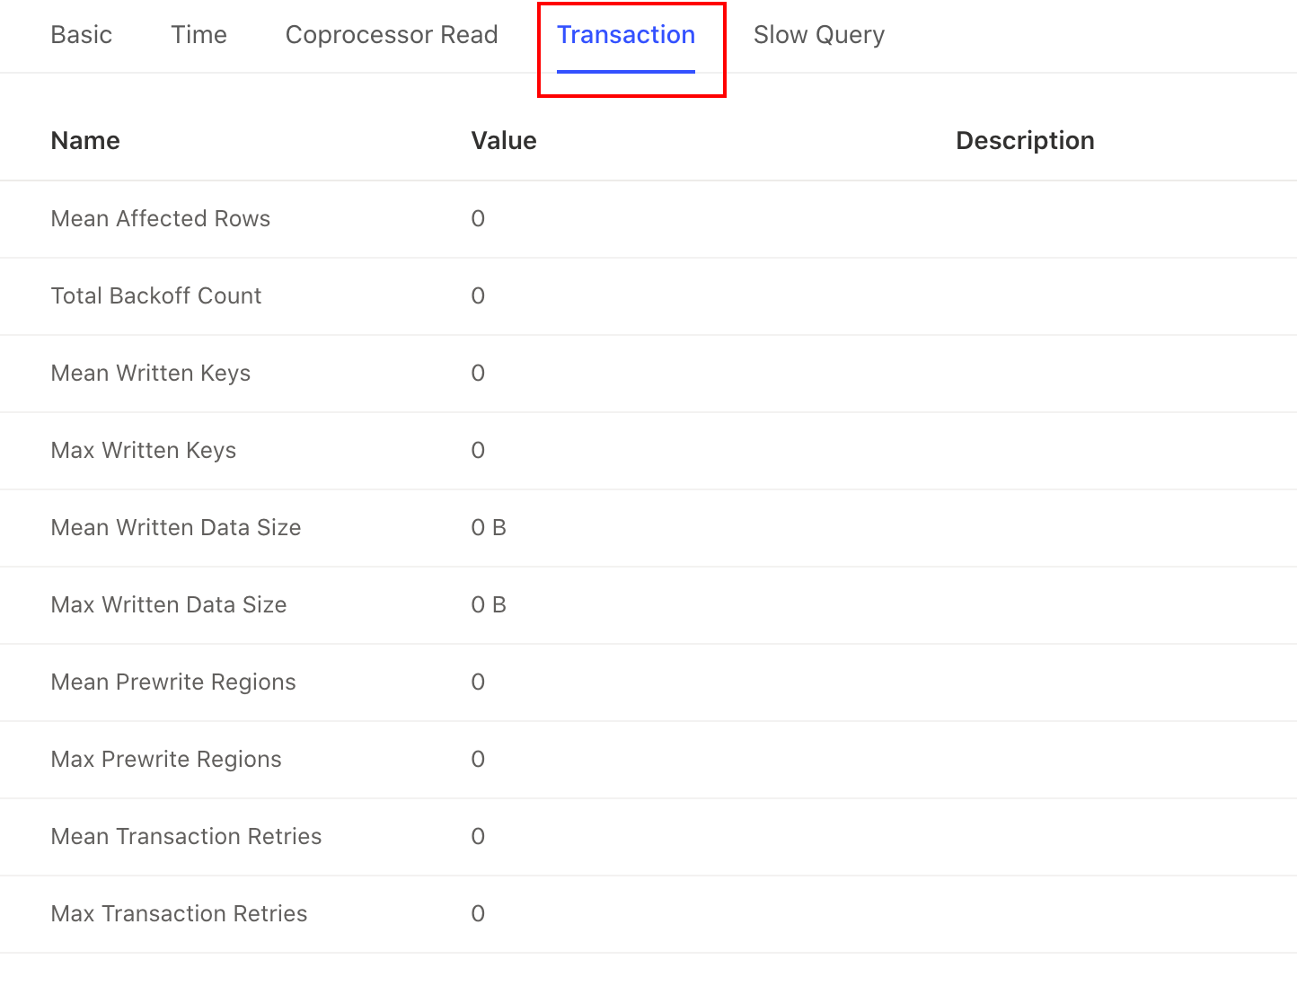Select the Mean Prewrite Regions label
Viewport: 1297px width, 986px height.
173,682
